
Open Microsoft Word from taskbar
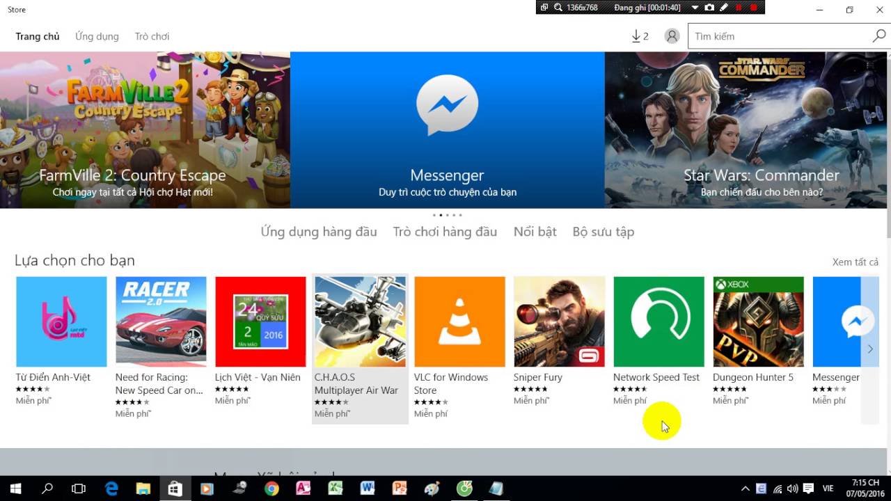(367, 488)
